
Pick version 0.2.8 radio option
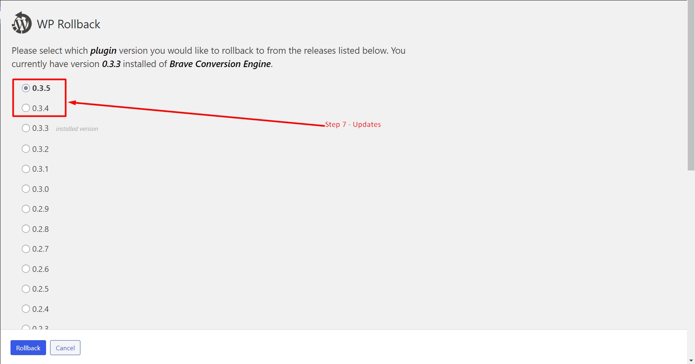pos(26,229)
